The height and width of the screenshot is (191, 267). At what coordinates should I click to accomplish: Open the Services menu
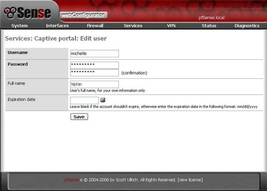click(x=133, y=26)
